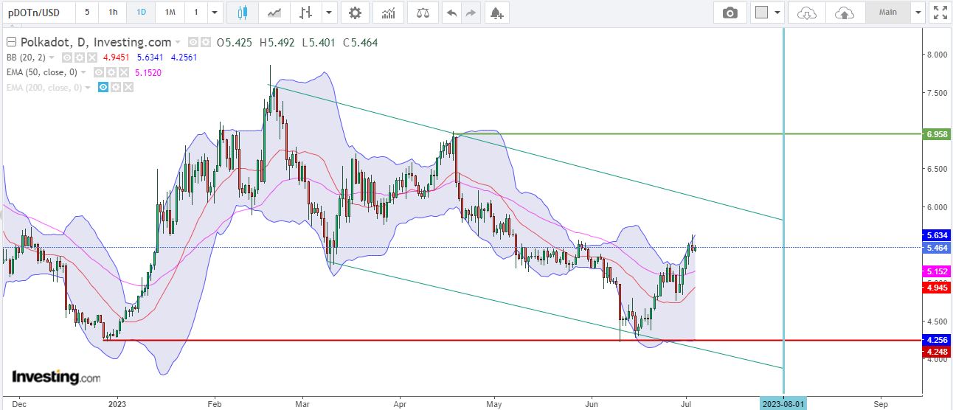Viewport: 953px width, 410px height.
Task: Enter fullscreen chart mode
Action: click(x=939, y=13)
